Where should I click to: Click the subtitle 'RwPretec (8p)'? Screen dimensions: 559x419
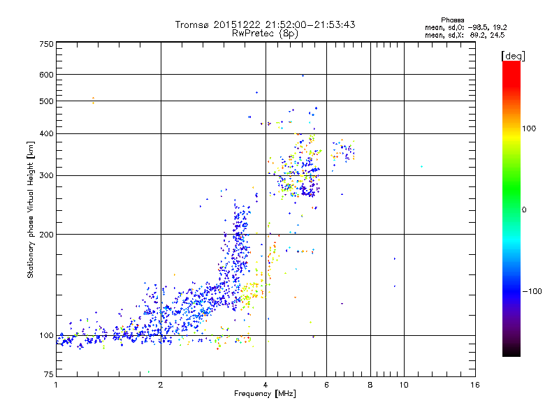(265, 34)
